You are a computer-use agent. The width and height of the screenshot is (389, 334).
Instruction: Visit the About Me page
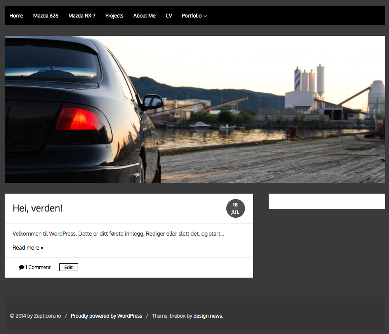tap(144, 16)
